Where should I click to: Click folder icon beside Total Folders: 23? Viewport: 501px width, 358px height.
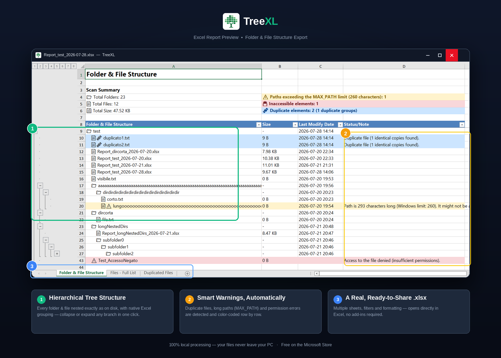point(89,97)
